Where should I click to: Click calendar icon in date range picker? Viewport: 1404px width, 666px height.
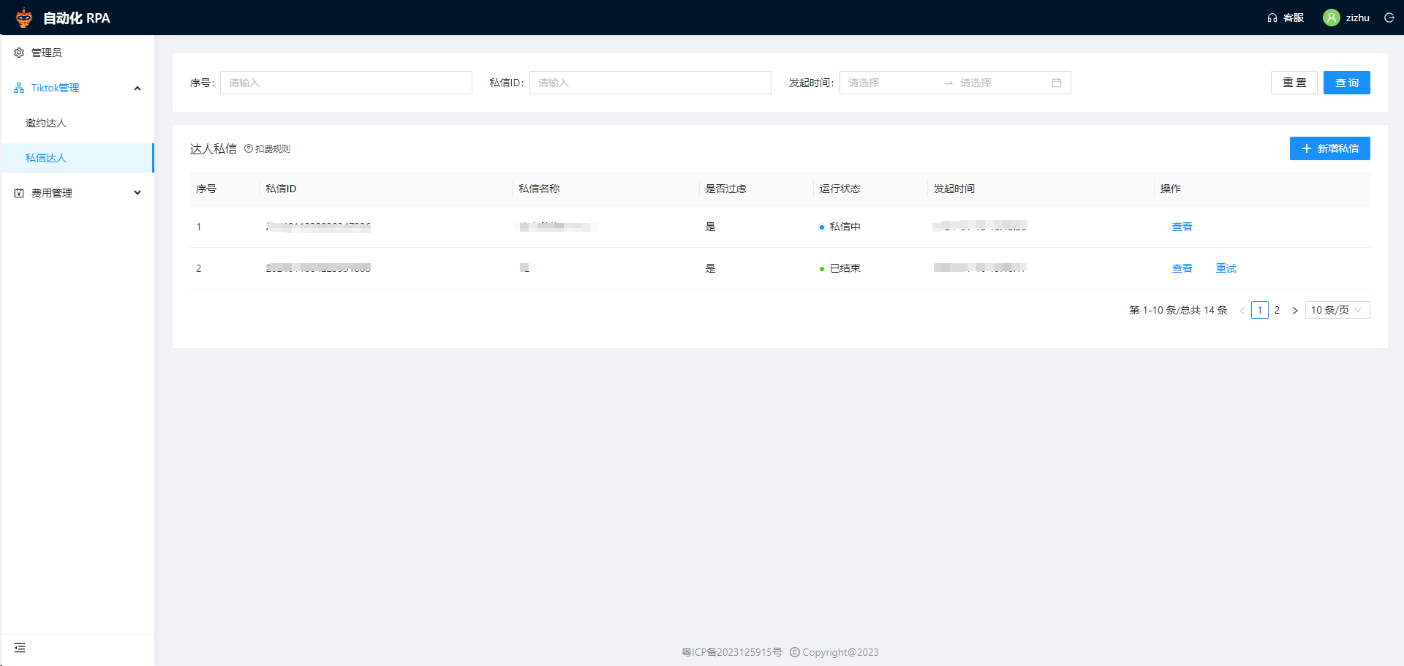coord(1057,83)
